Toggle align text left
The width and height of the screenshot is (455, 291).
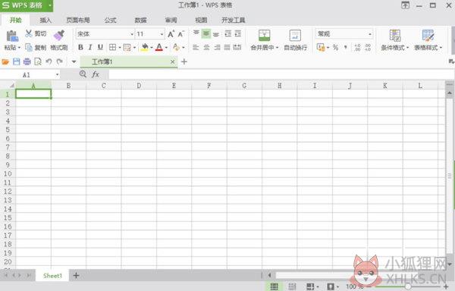click(196, 47)
